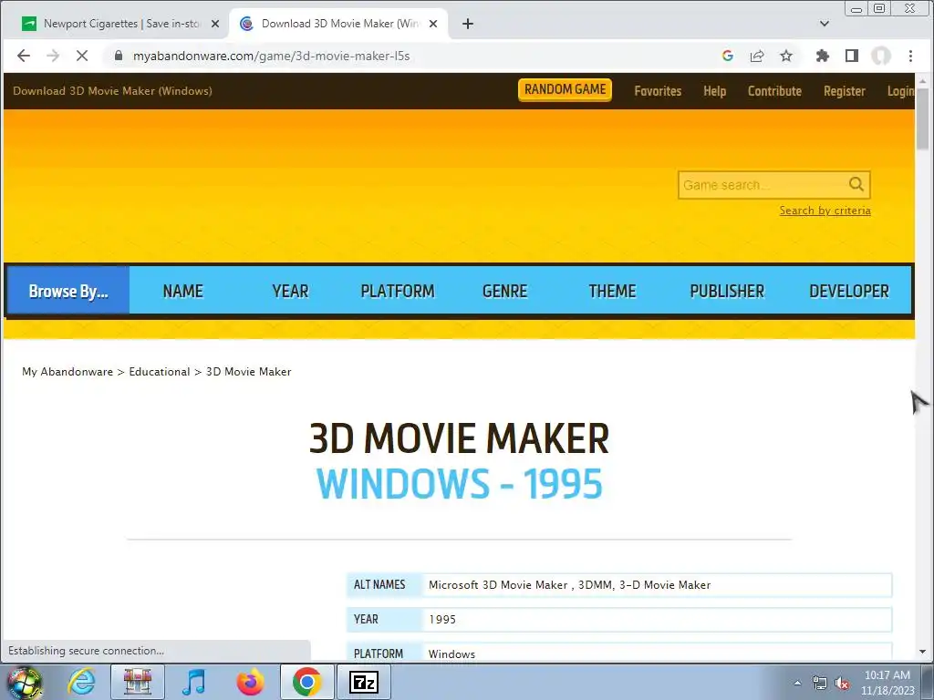The image size is (934, 700).
Task: Click the browser back arrow
Action: pyautogui.click(x=23, y=56)
